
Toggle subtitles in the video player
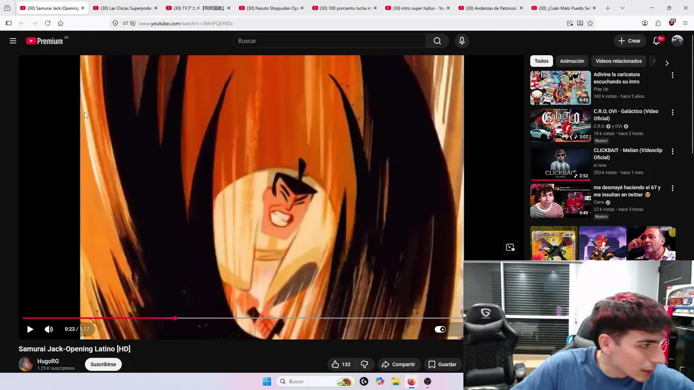pyautogui.click(x=457, y=329)
